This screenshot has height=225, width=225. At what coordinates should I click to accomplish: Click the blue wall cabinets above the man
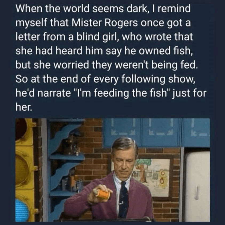[x=157, y=132]
